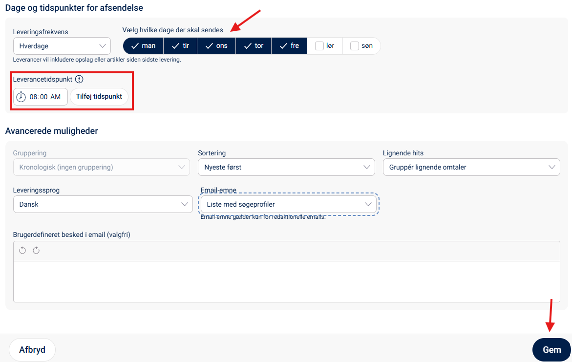The image size is (572, 362).
Task: Open the Leveringssprog dropdown showing Dansk
Action: coord(103,204)
